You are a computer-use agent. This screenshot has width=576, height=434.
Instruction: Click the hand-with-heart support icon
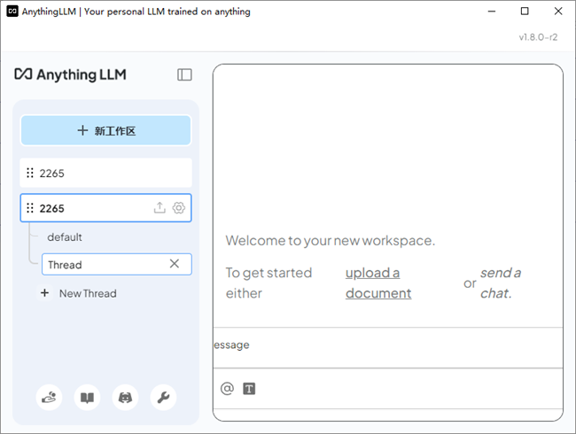tap(49, 398)
